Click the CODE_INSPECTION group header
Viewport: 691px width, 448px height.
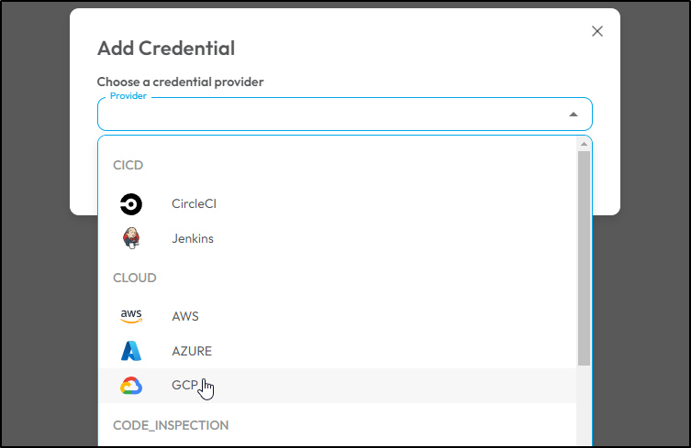[171, 426]
